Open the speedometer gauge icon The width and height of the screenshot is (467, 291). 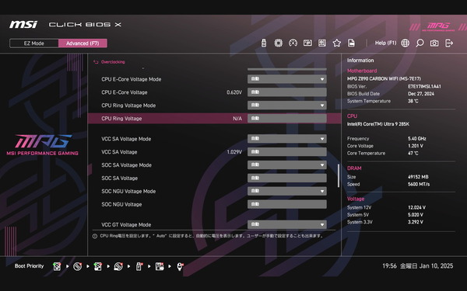[x=293, y=43]
